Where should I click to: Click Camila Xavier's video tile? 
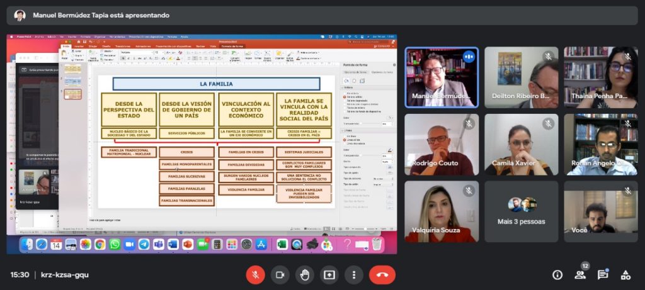(x=521, y=144)
